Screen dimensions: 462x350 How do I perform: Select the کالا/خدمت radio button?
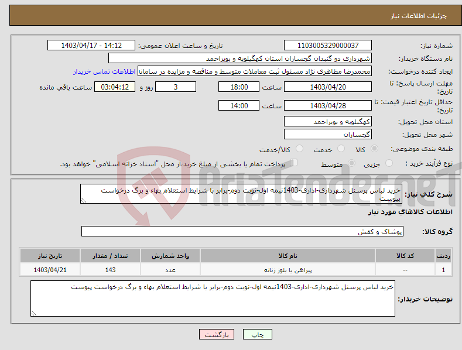(x=299, y=149)
